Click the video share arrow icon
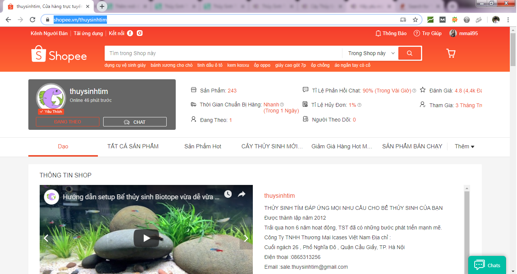Image resolution: width=517 pixels, height=274 pixels. click(x=241, y=194)
